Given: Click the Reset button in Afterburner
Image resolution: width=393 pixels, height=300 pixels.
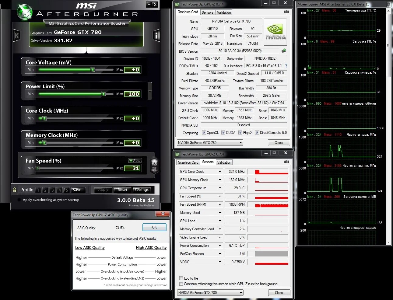Looking at the screenshot, I should [122, 190].
